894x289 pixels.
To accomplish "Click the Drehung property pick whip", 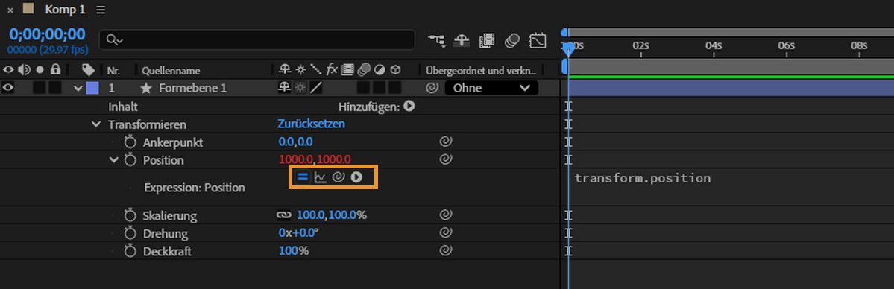I will [447, 232].
